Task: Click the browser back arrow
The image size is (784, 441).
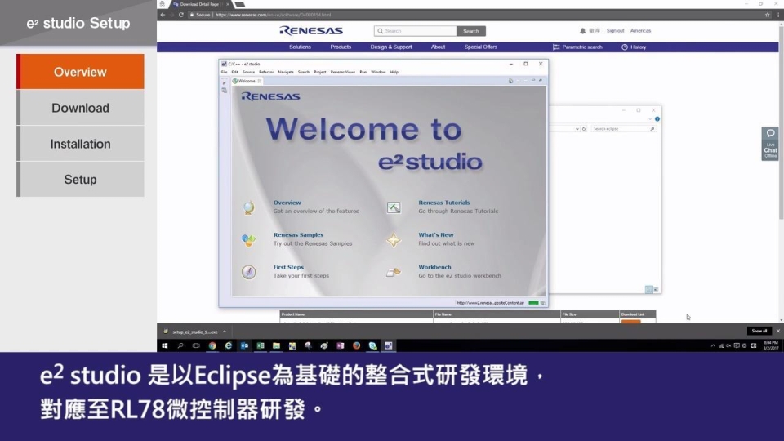Action: tap(163, 15)
